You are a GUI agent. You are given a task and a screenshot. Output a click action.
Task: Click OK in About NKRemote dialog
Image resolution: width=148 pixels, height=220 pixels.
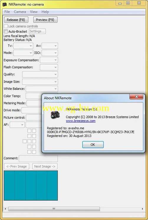point(93,145)
